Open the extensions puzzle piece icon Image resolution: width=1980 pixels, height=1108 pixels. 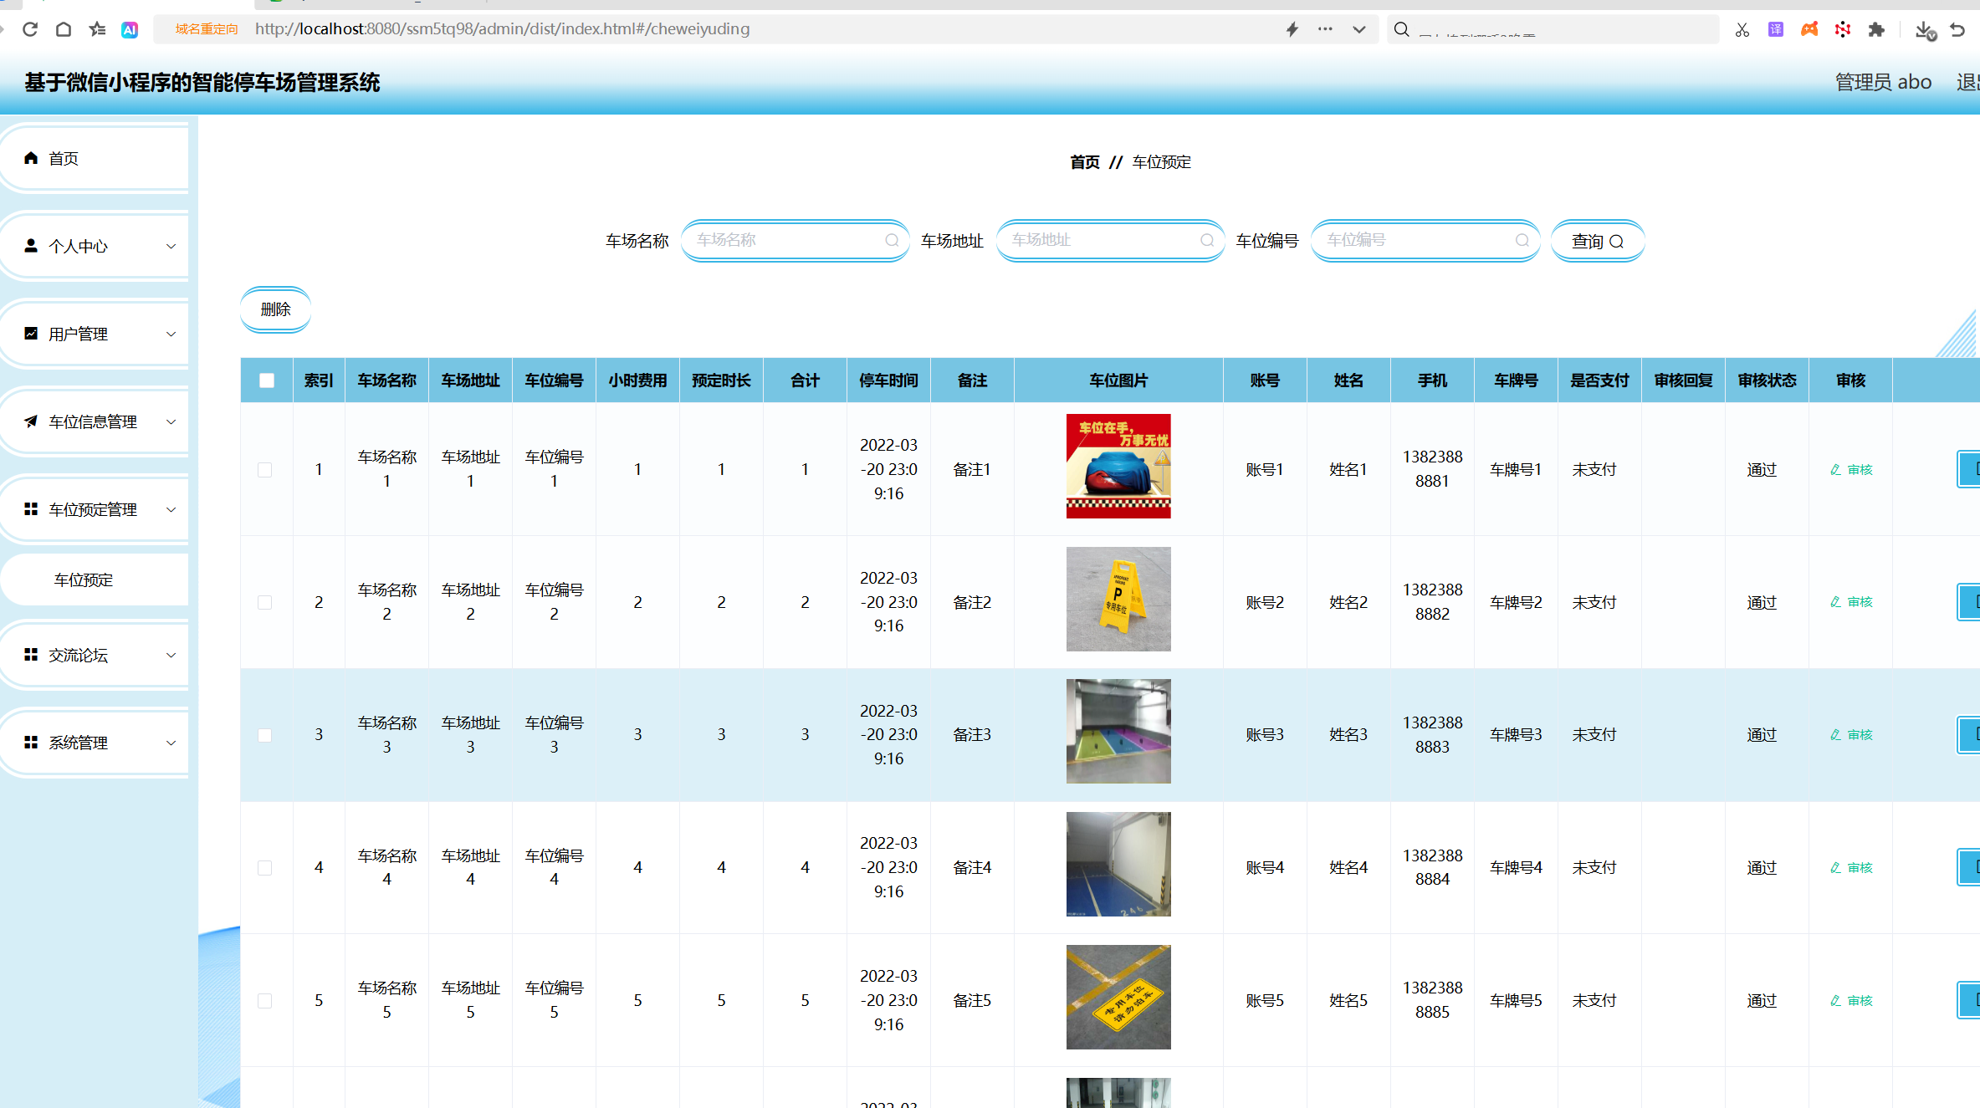1876,30
